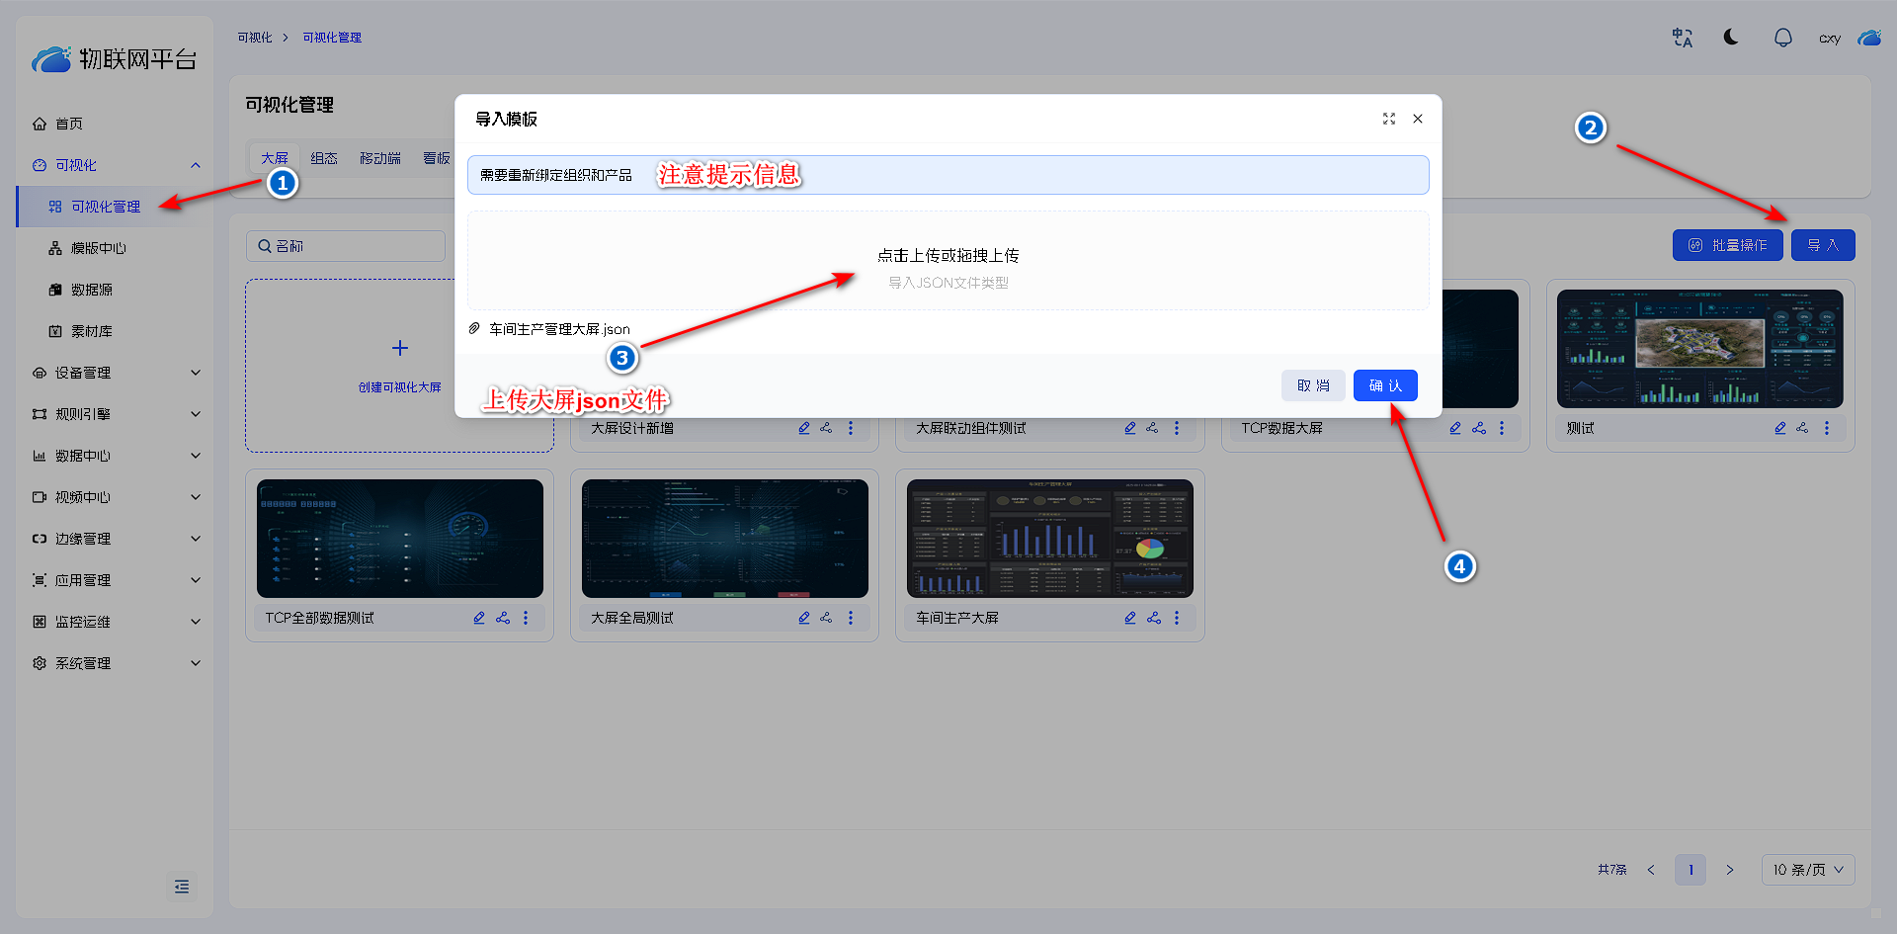Click the share icon for TCP全部数据测试
This screenshot has height=934, width=1897.
(503, 618)
